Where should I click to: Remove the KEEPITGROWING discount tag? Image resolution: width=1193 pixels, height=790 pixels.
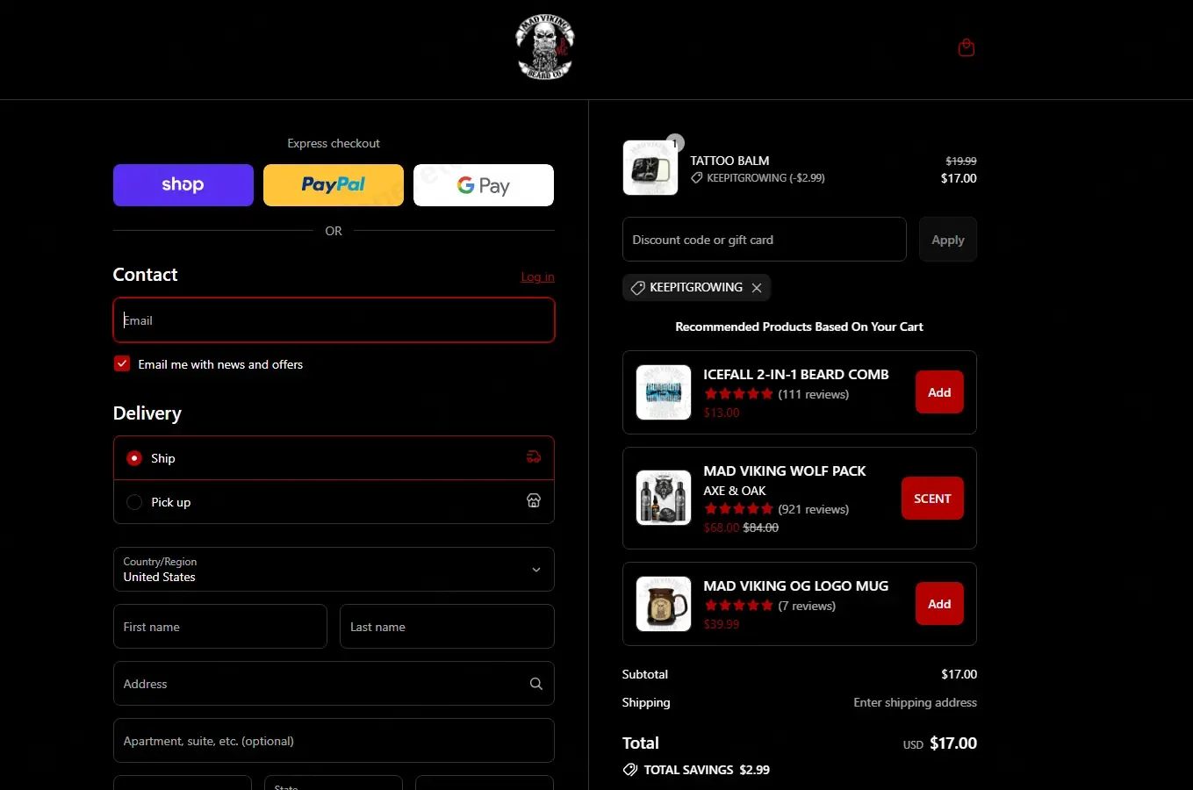pos(757,288)
